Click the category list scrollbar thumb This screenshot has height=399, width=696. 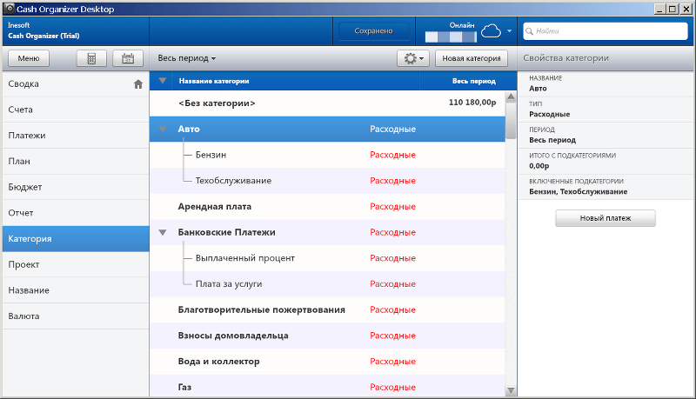click(511, 120)
